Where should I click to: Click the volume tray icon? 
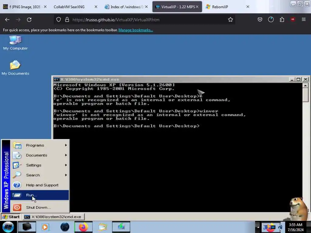(x=280, y=227)
